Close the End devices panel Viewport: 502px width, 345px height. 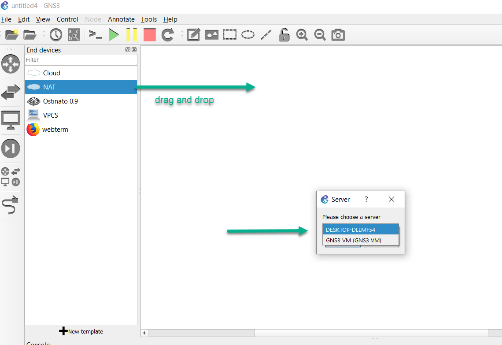click(x=134, y=50)
